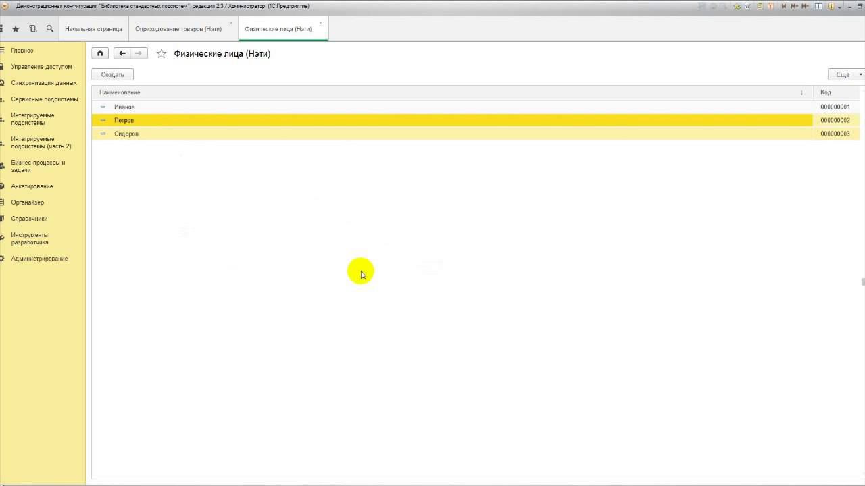Open Интегрируемые подсистемы section
Screen dimensions: 865x486
tap(32, 119)
